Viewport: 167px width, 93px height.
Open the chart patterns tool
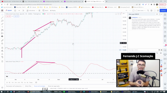coord(2,30)
